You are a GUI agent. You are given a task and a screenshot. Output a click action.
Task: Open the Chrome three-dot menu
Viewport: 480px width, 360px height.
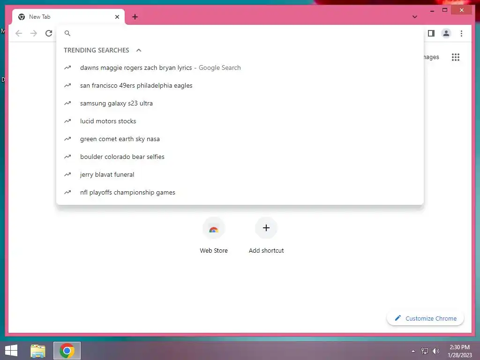(461, 33)
